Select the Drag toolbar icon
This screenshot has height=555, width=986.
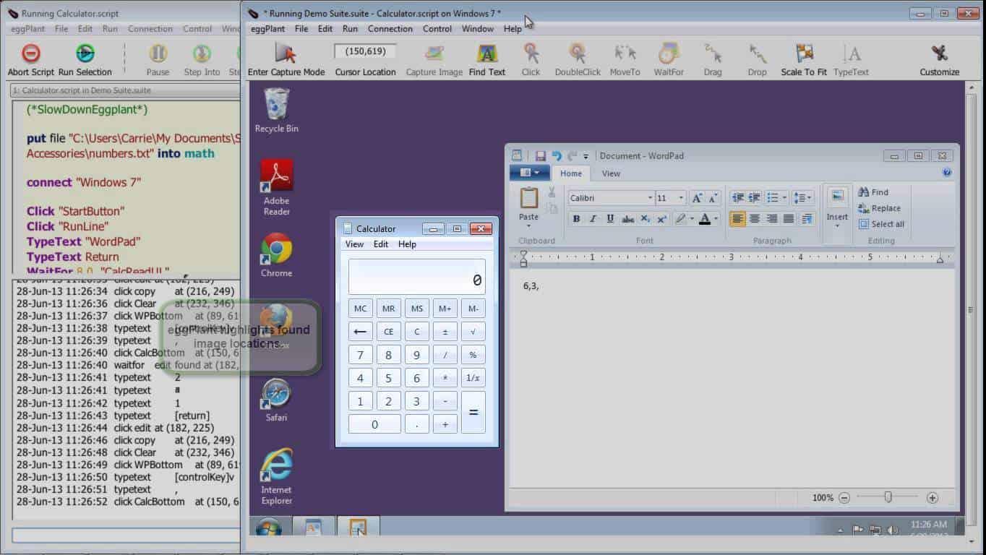[x=713, y=53]
